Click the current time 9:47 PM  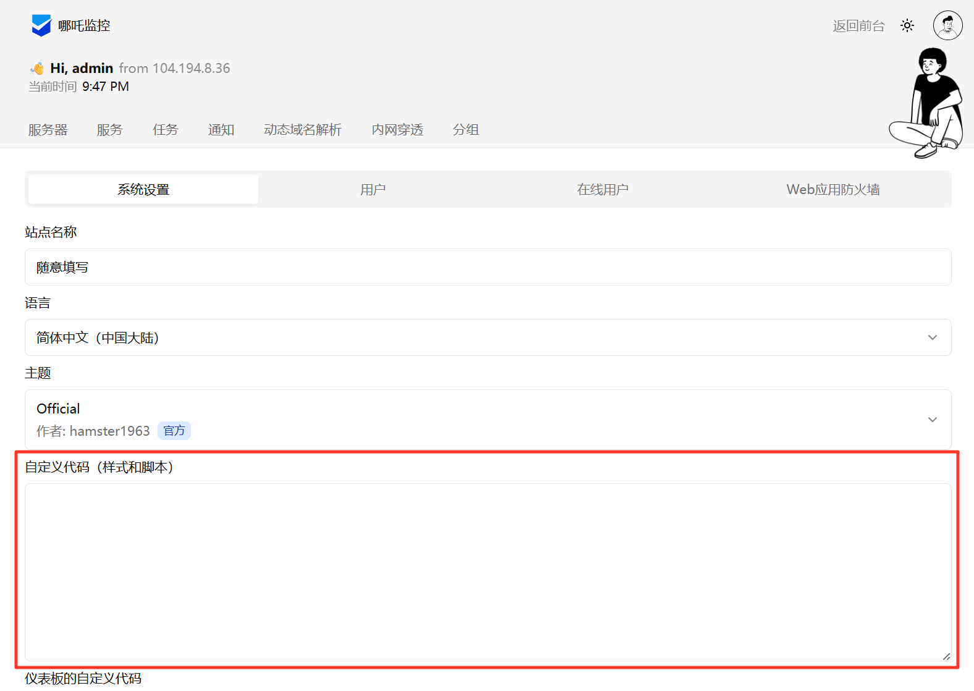click(106, 87)
